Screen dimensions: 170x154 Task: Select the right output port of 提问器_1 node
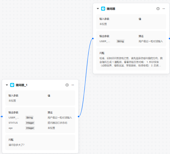(x=79, y=116)
